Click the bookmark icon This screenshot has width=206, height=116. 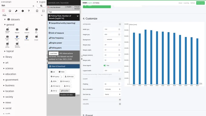click(x=37, y=11)
